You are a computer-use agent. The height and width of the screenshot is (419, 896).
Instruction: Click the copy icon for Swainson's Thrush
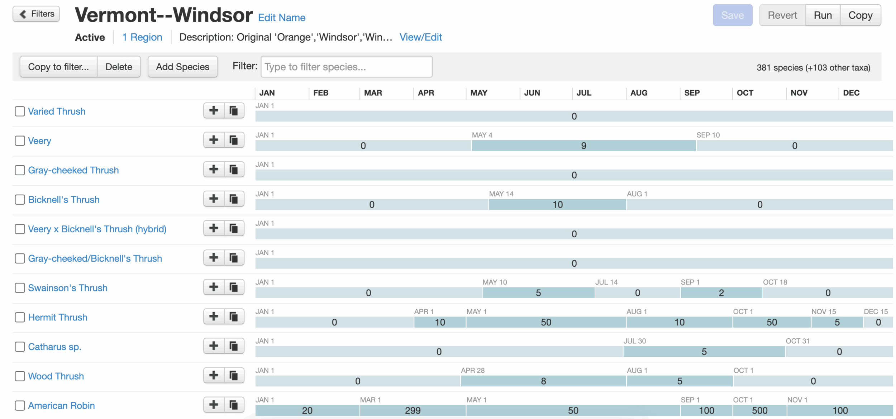coord(234,287)
